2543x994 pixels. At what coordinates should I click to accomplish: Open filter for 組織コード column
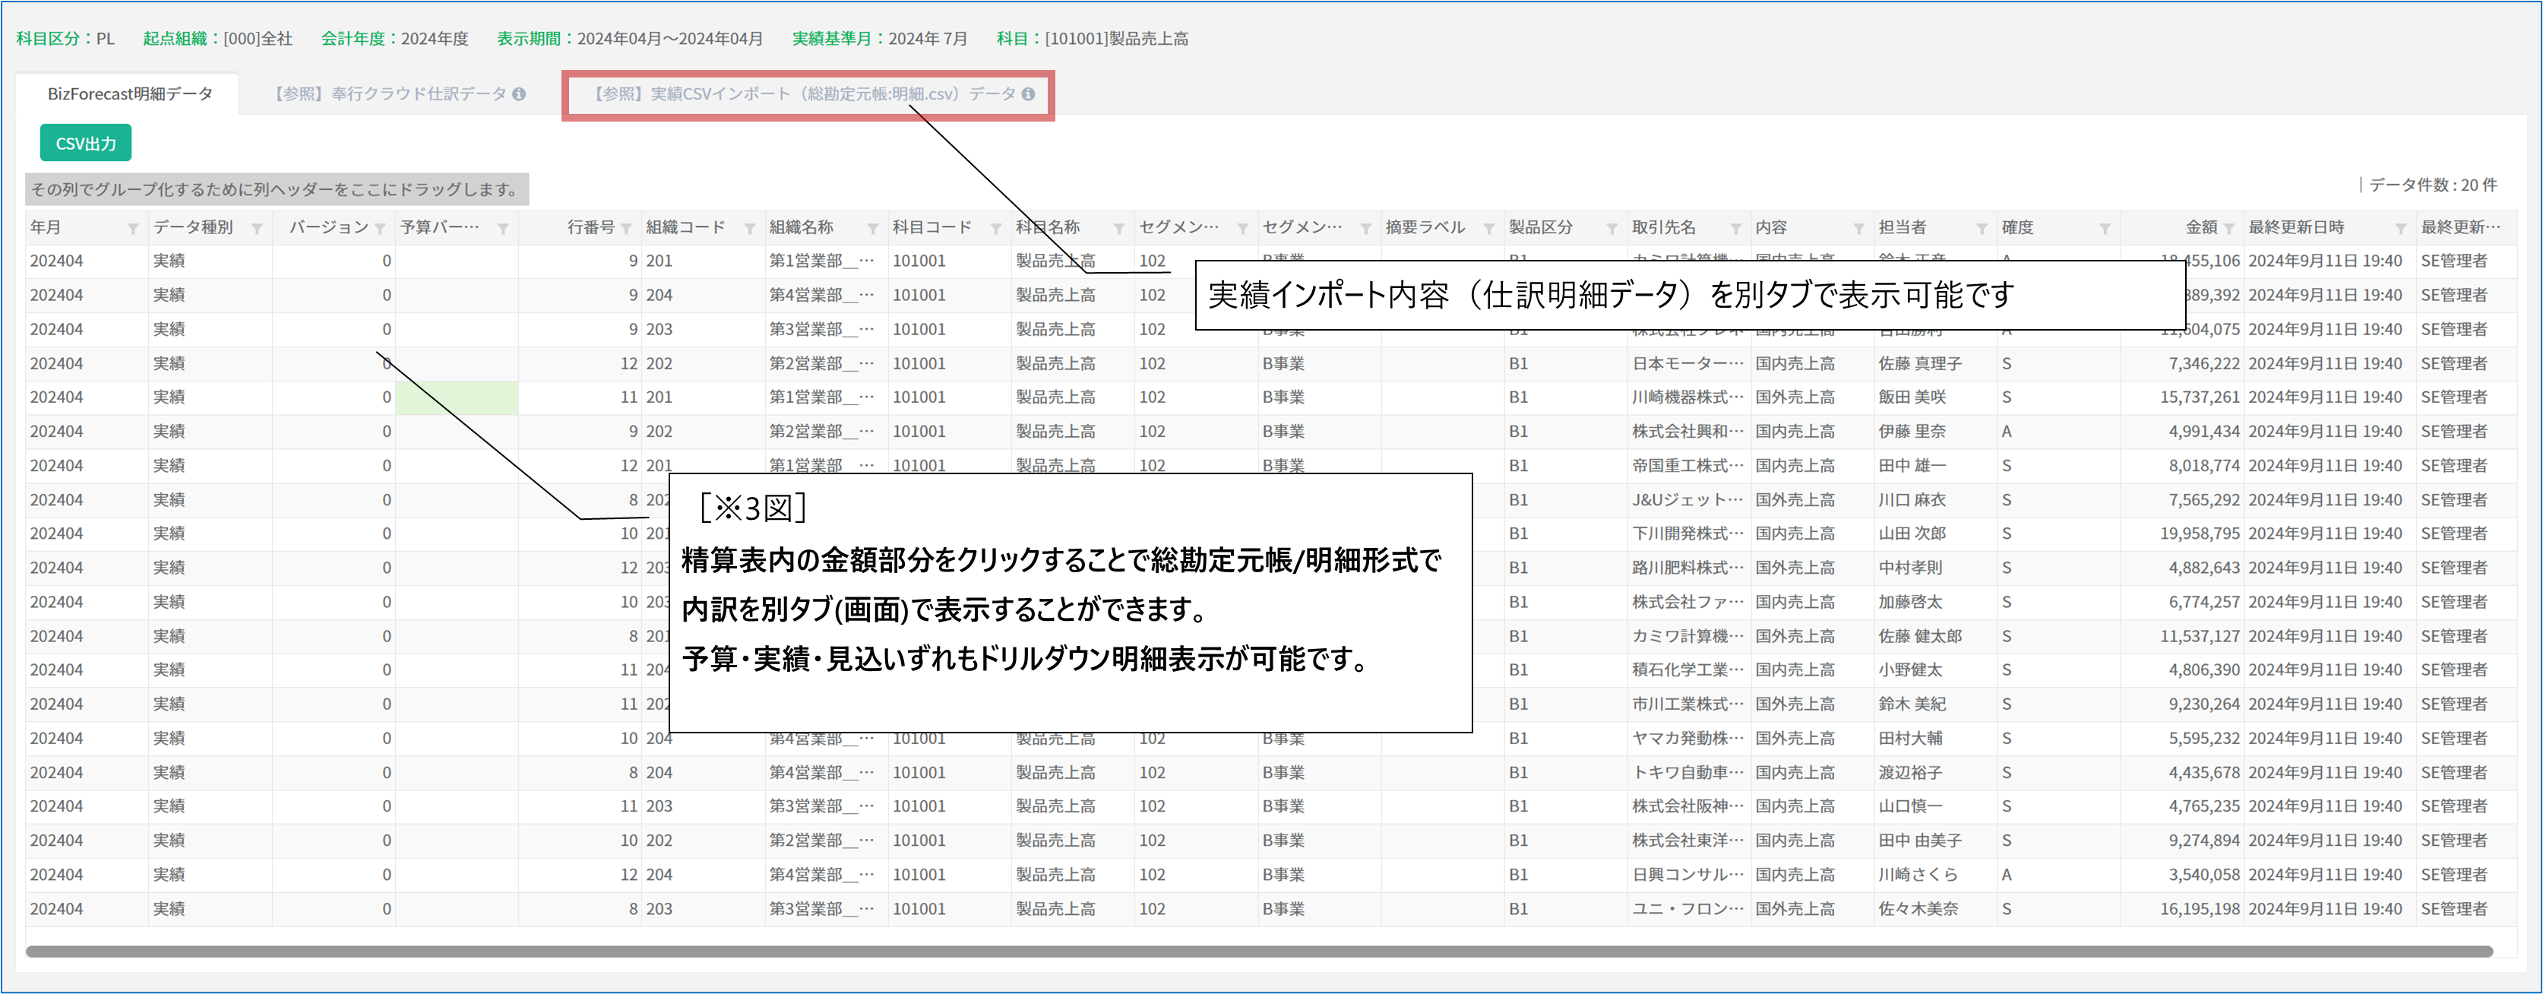(749, 229)
